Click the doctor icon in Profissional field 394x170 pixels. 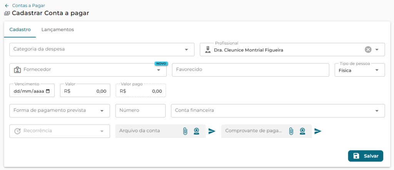click(x=207, y=50)
